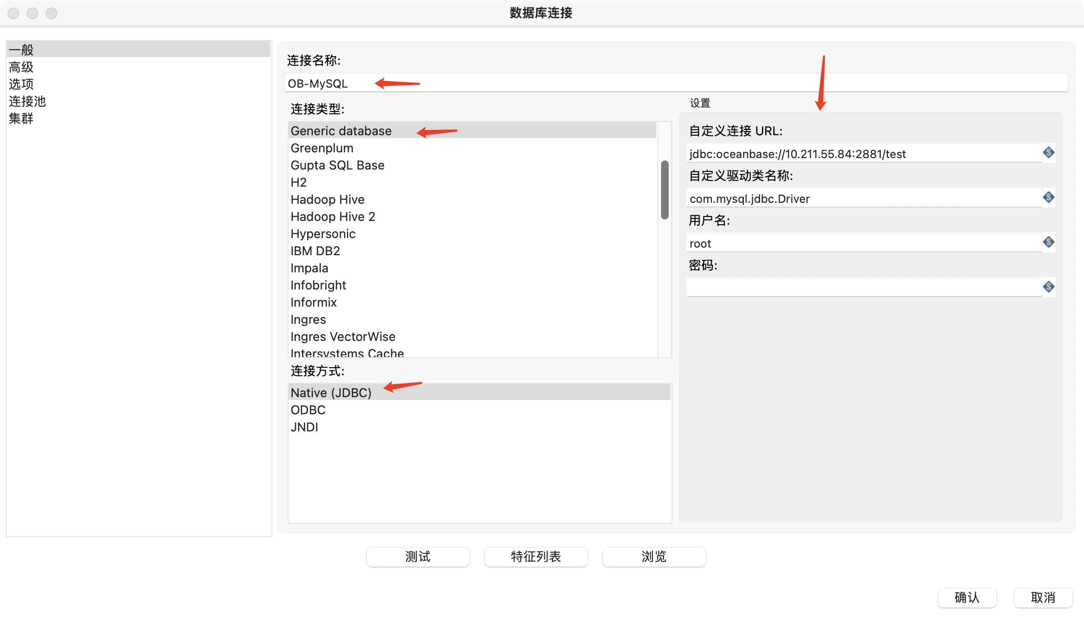Switch to the 选项 section

pyautogui.click(x=21, y=84)
